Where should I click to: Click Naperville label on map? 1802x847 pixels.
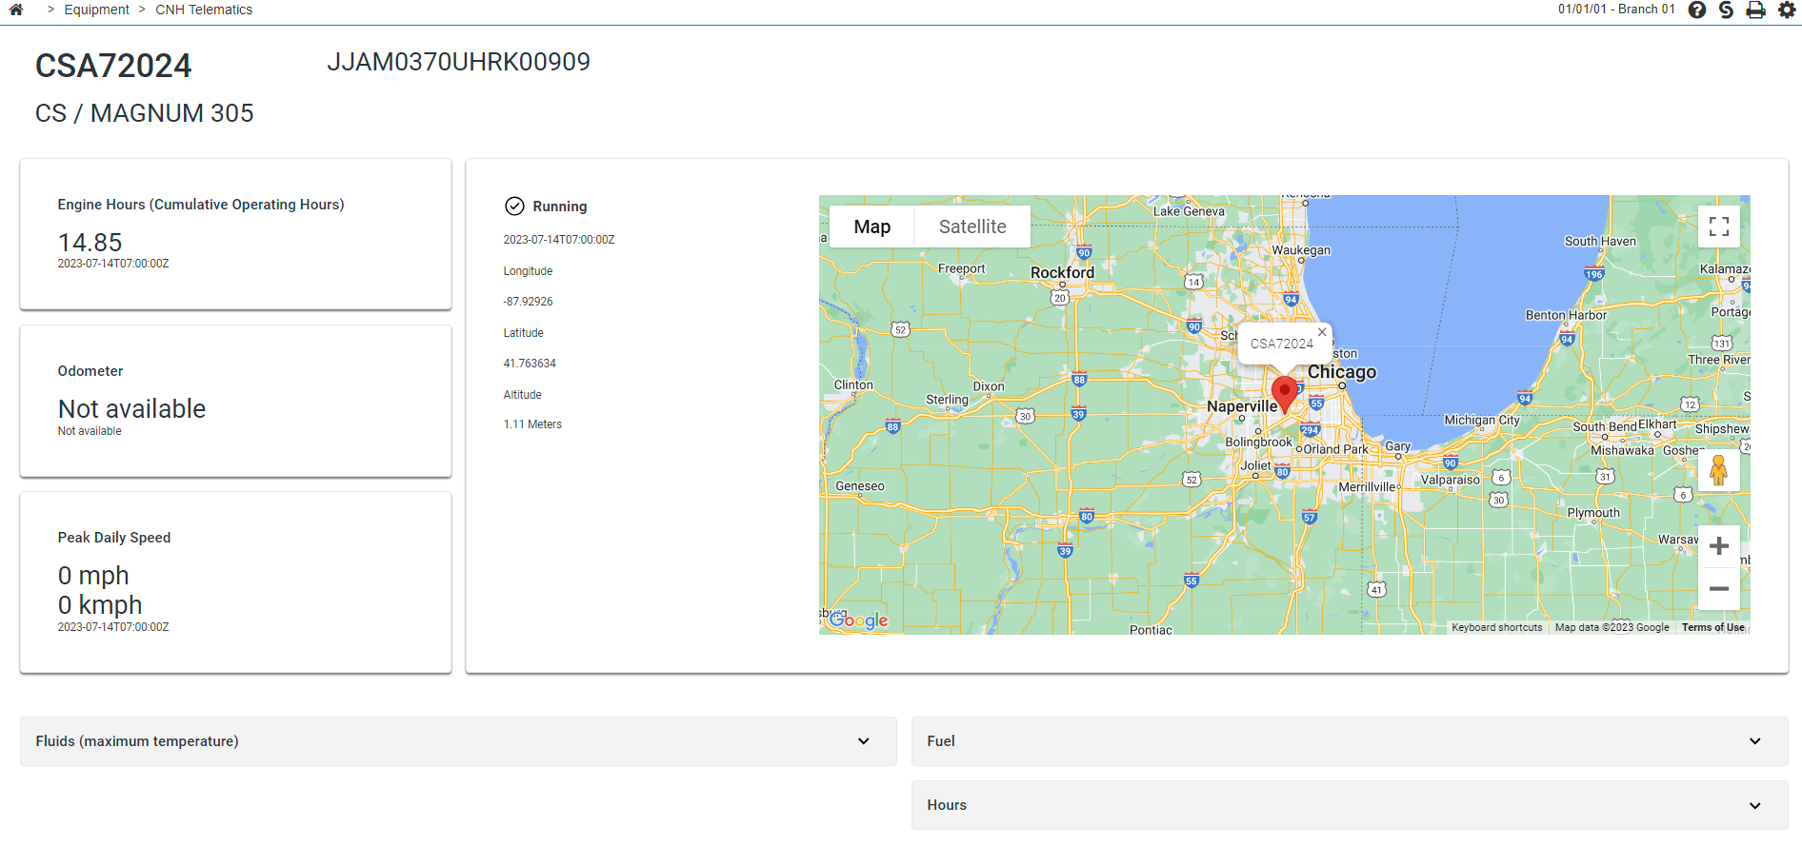tap(1242, 406)
